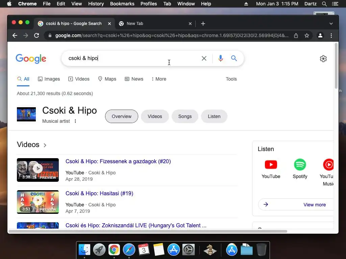Submit search using the magnifier icon
The image size is (346, 259).
pos(234,58)
